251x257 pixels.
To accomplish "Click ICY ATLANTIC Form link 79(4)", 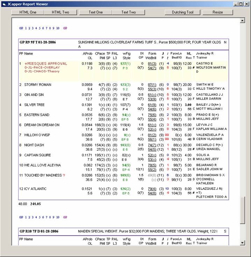I will (152, 189).
